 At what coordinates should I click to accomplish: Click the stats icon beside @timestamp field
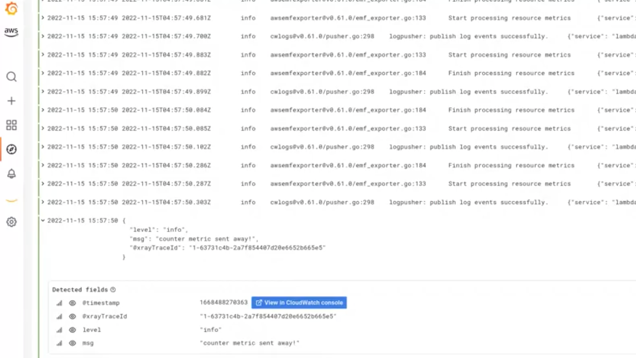(59, 303)
